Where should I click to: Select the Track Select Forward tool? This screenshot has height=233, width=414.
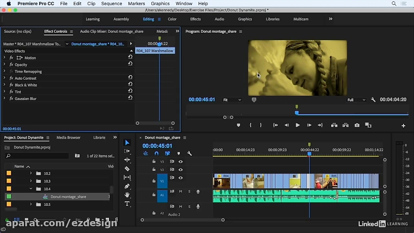pos(127,151)
